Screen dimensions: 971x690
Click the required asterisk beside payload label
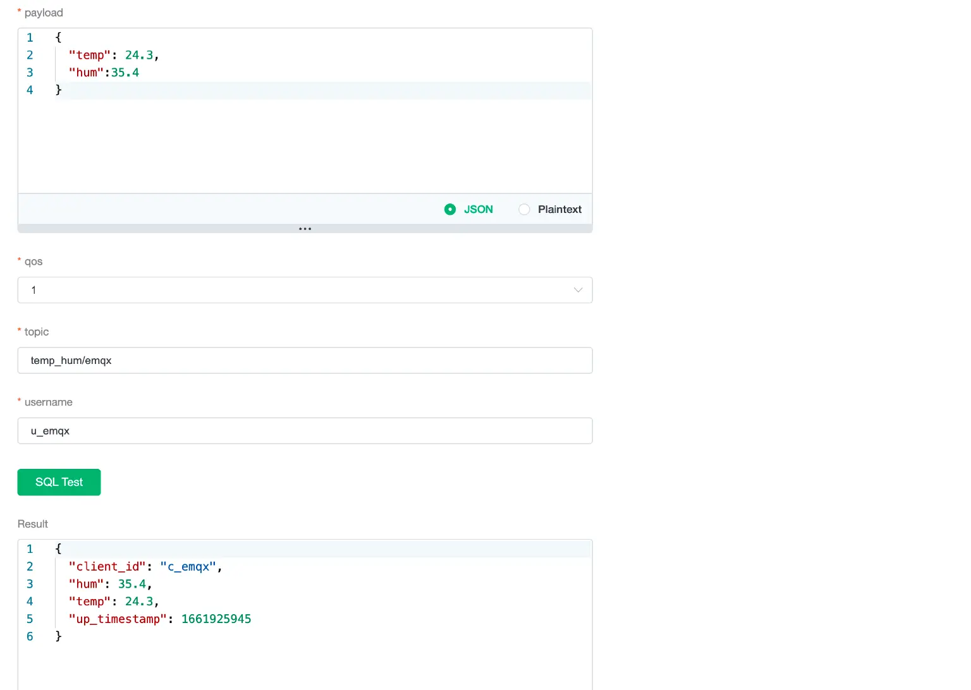coord(19,12)
